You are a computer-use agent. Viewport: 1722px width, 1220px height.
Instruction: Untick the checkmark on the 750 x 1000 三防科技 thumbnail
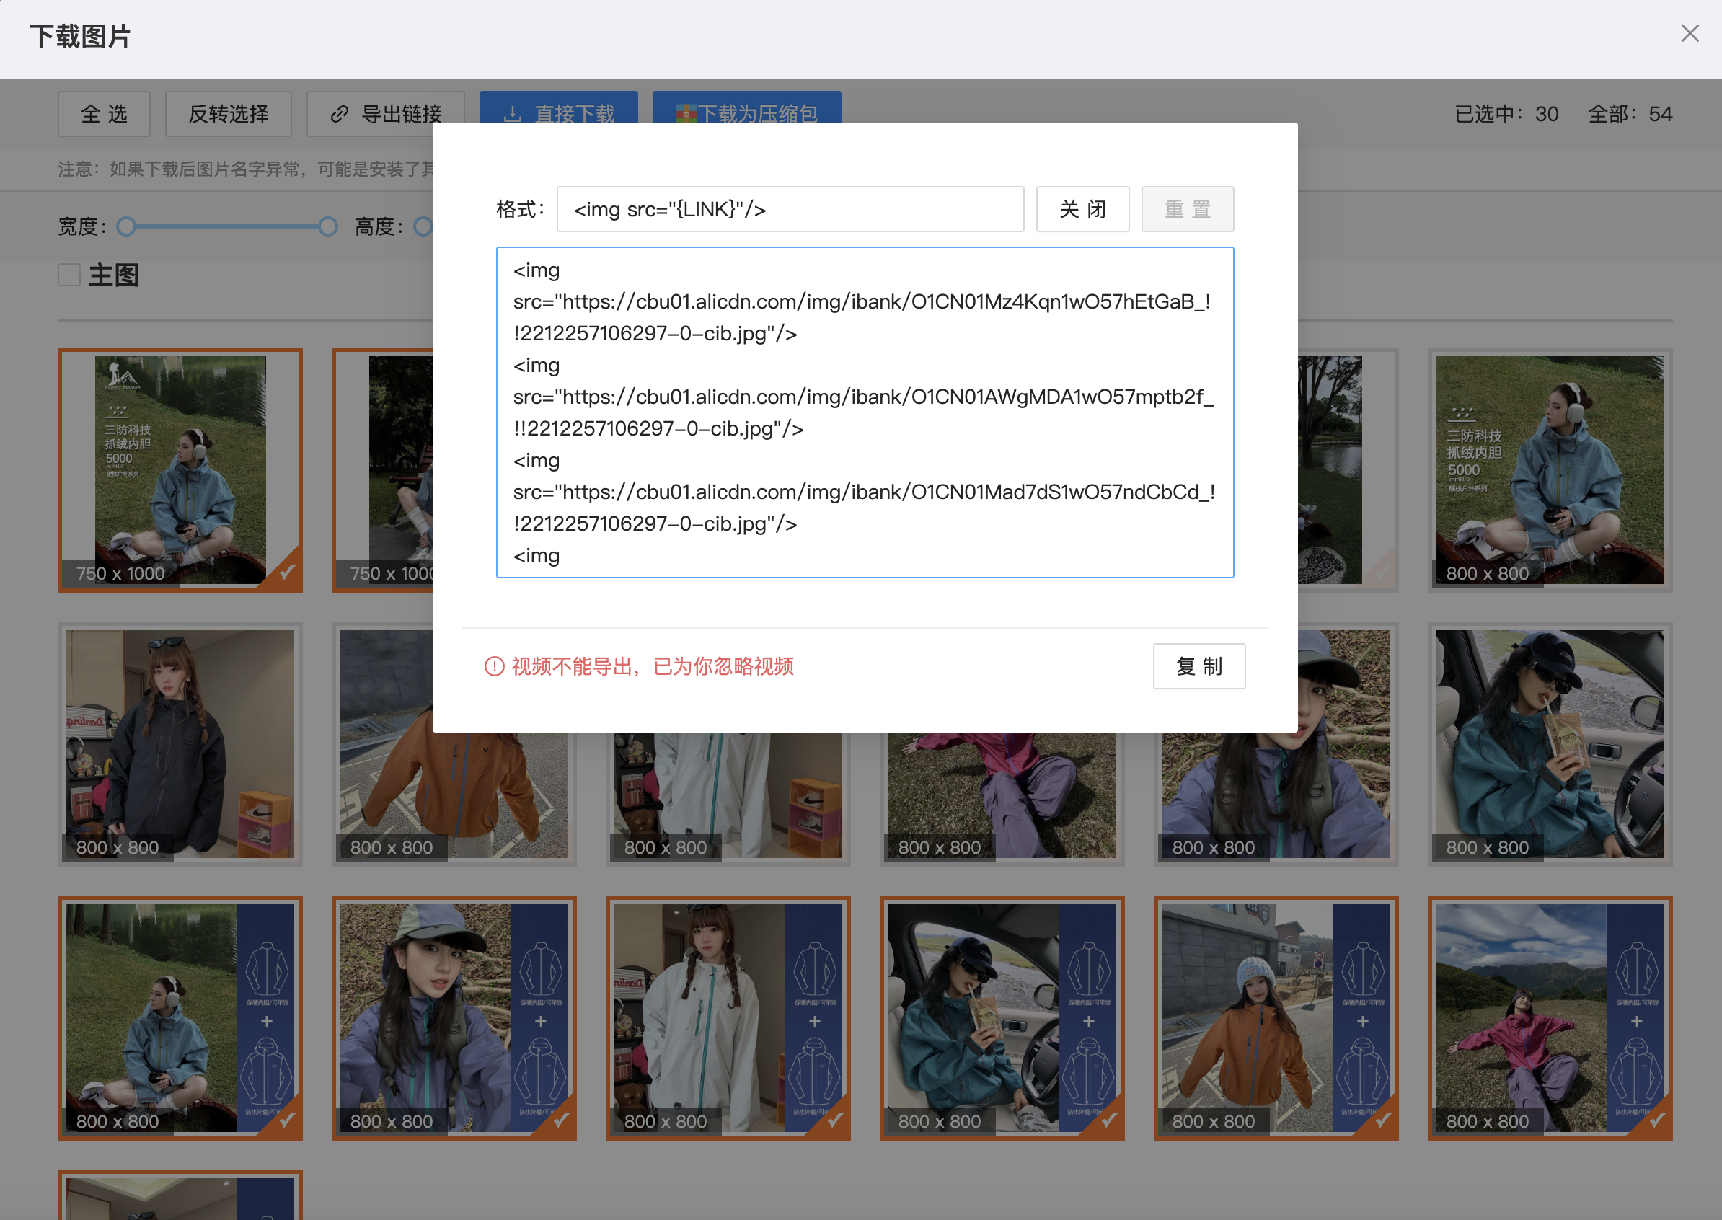coord(287,573)
